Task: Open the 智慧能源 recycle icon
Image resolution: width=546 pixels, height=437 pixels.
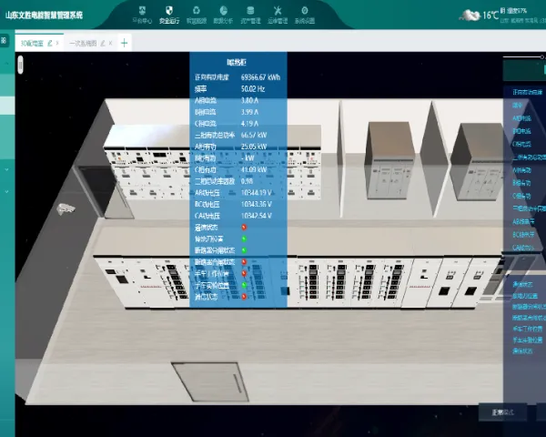Action: click(197, 10)
